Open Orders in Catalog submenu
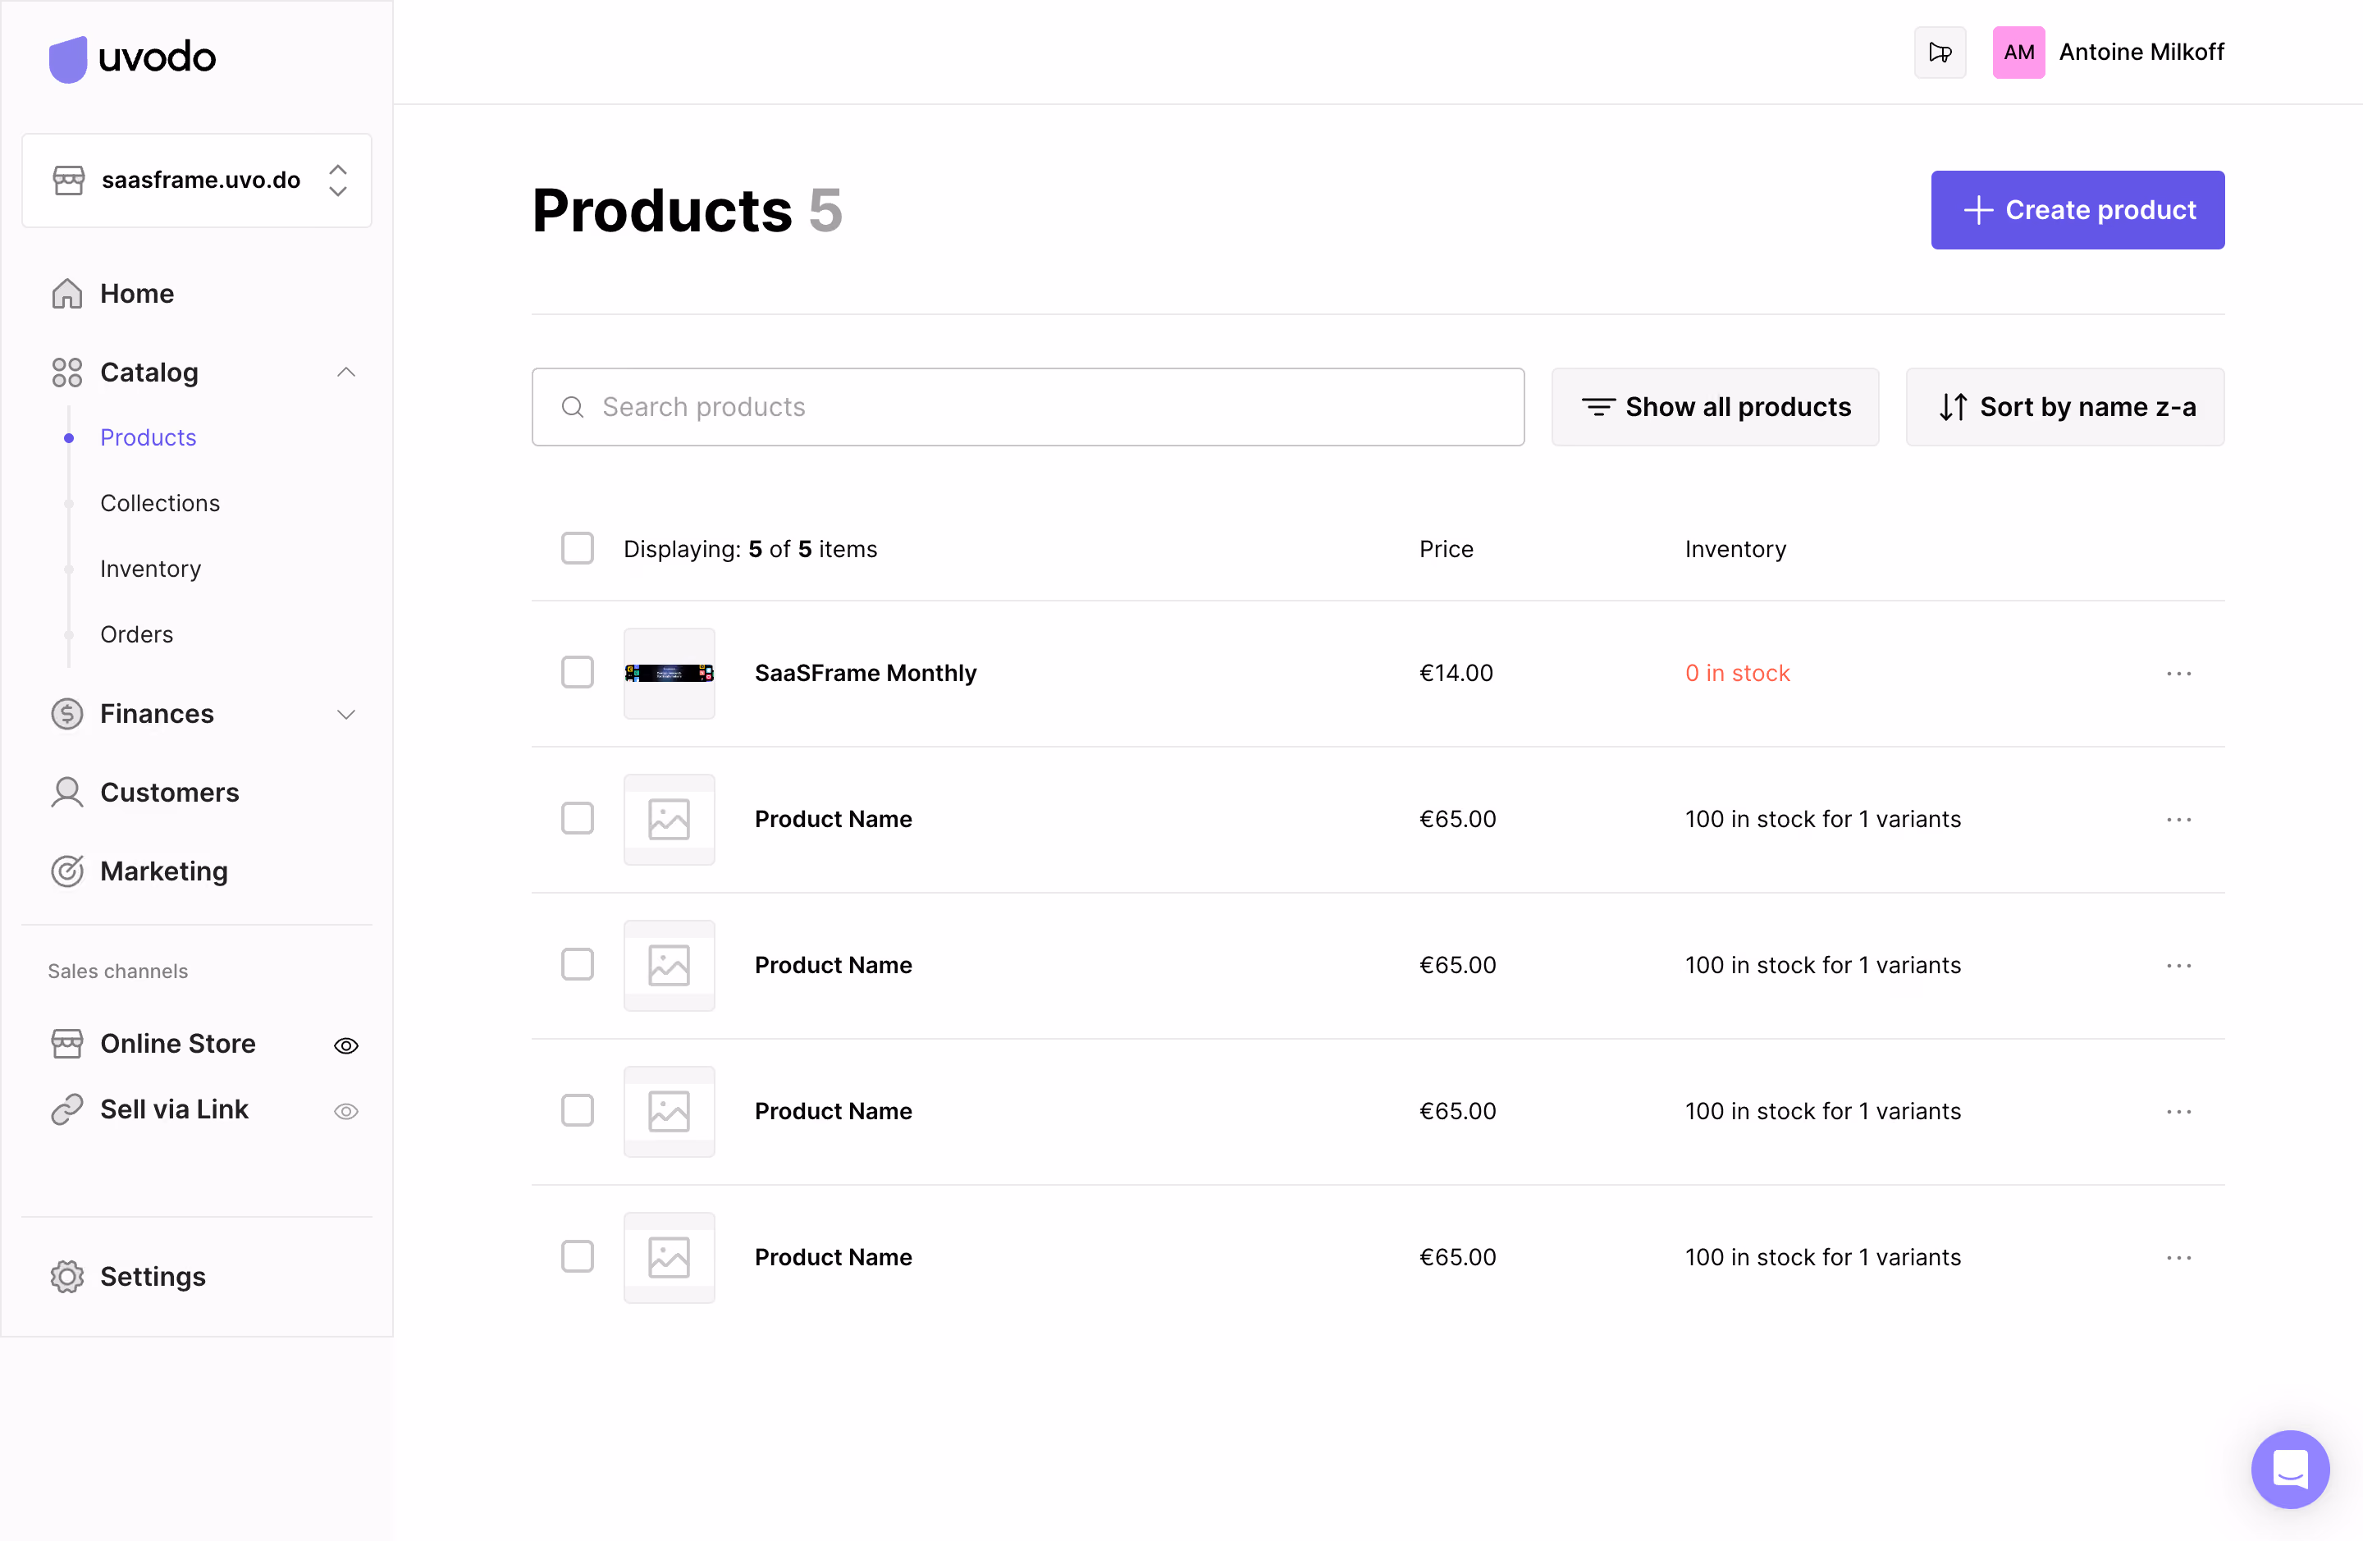This screenshot has height=1541, width=2363. pyautogui.click(x=137, y=633)
